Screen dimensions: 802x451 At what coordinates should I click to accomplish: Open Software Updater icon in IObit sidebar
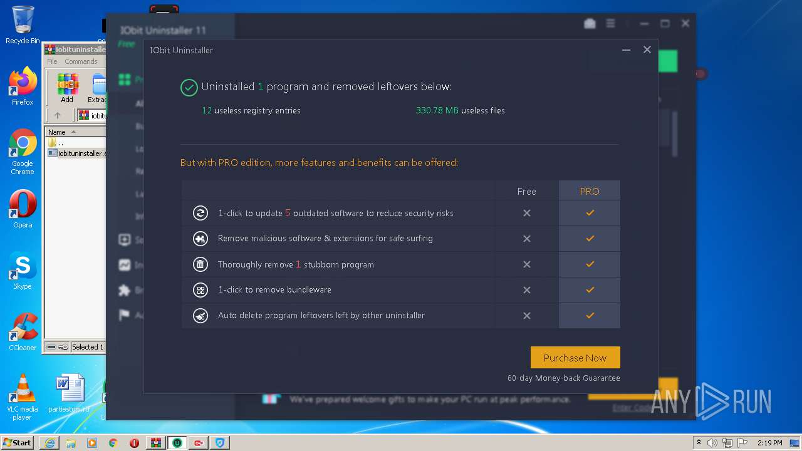pyautogui.click(x=125, y=240)
